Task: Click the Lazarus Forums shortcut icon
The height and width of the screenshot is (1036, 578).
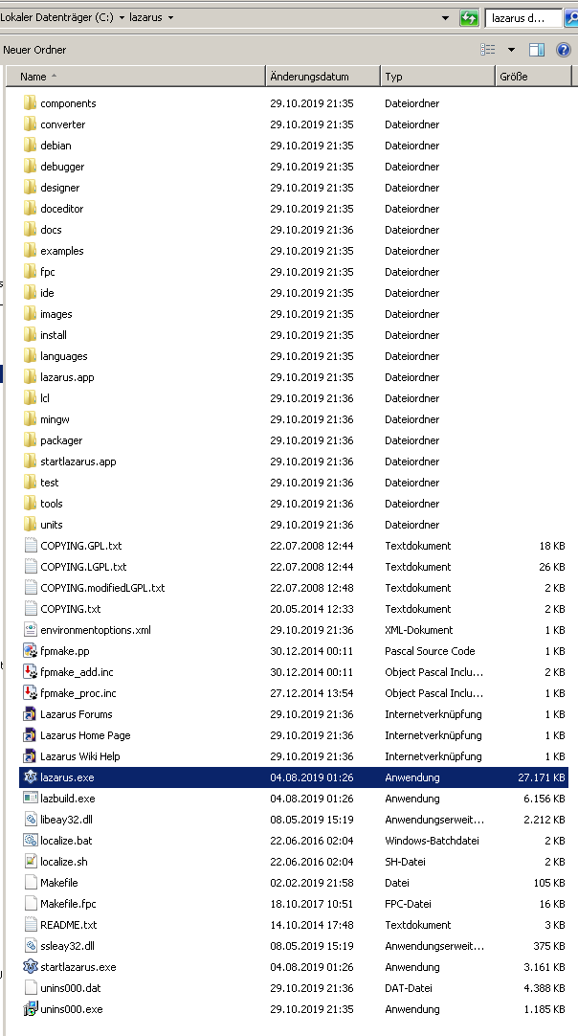Action: (x=31, y=714)
